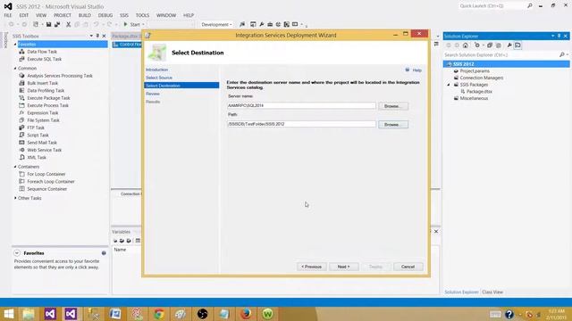Viewport: 572px width, 321px height.
Task: Select Web Service Task in toolbox
Action: (x=44, y=150)
